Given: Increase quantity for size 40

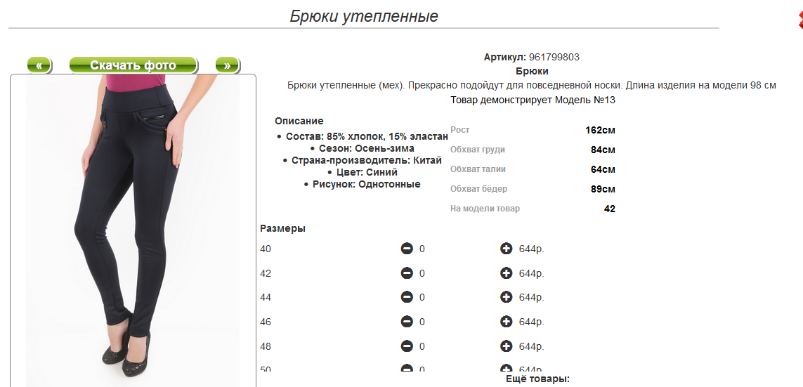Looking at the screenshot, I should (x=506, y=249).
